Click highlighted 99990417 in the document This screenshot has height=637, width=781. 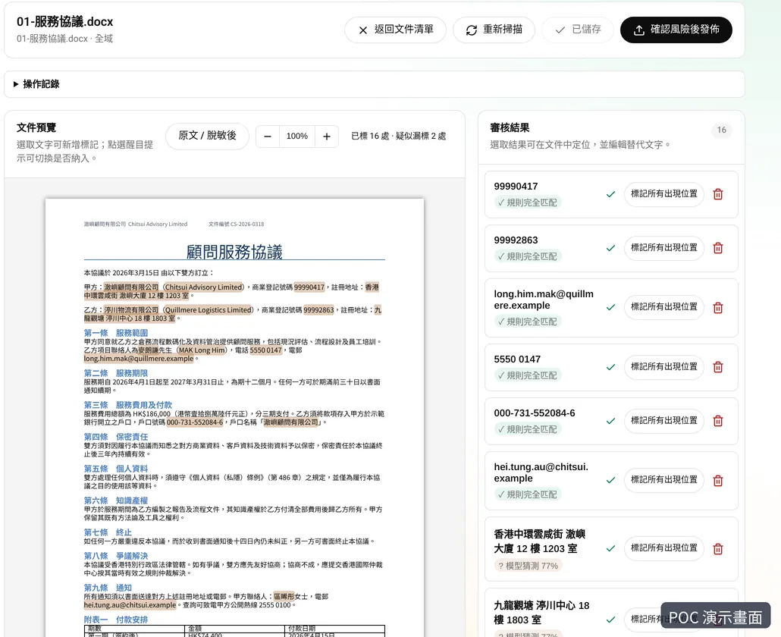309,287
